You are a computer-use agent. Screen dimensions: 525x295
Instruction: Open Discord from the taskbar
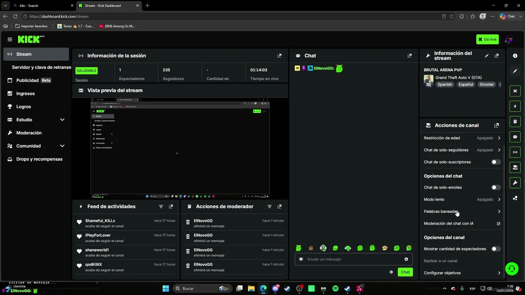coord(275,288)
